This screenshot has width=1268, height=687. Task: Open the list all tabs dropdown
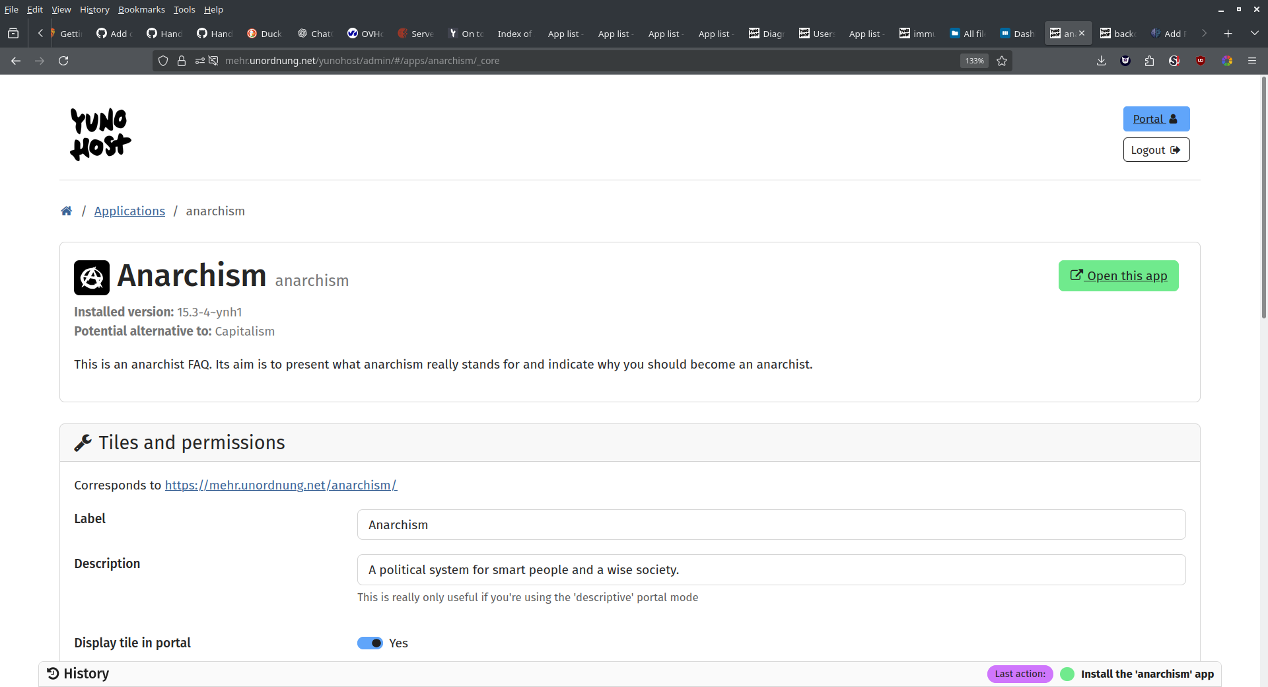pyautogui.click(x=1254, y=33)
